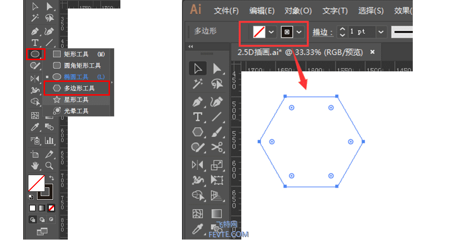Select the Pen tool beside the hexagon canvas
The width and height of the screenshot is (455, 240).
(x=198, y=102)
